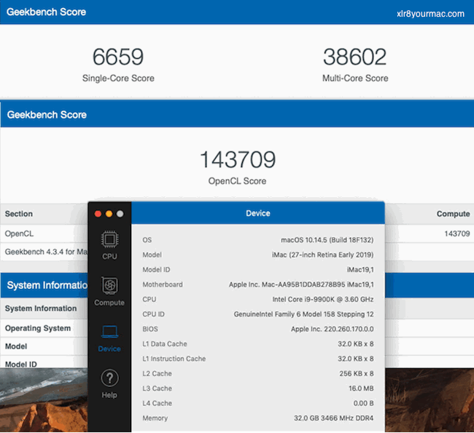Select the Device laptop icon

109,332
